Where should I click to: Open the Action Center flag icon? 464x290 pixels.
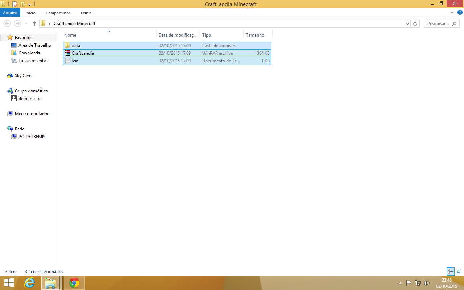tap(409, 283)
